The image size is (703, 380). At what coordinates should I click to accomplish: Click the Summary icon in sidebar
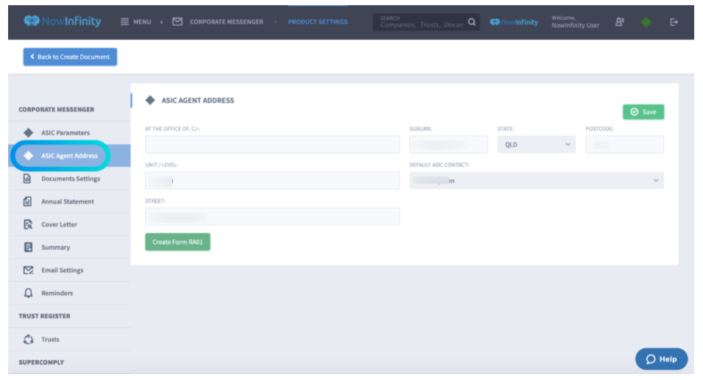(28, 247)
